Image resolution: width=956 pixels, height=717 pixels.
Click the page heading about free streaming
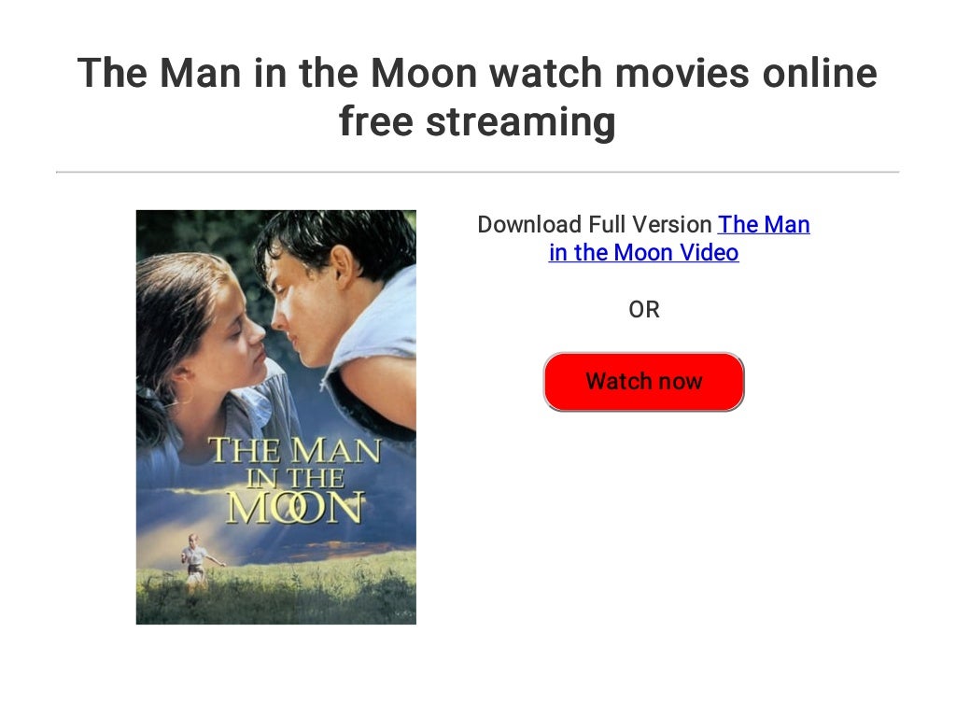477,96
